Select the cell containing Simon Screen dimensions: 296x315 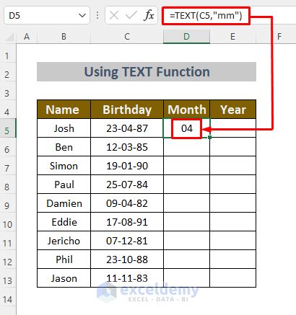(64, 166)
